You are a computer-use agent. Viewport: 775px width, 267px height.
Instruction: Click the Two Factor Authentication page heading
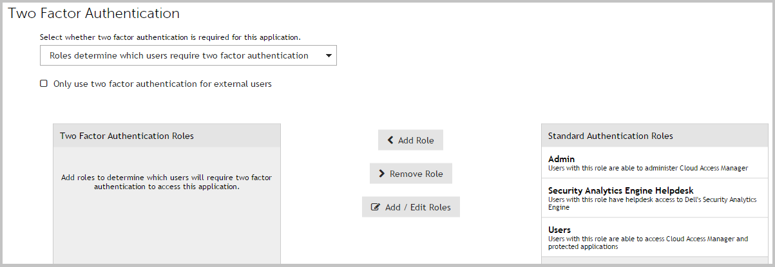pyautogui.click(x=93, y=13)
